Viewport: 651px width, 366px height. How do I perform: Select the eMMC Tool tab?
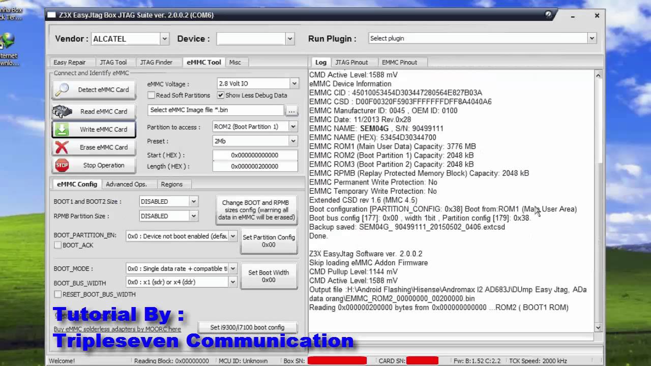[x=203, y=62]
